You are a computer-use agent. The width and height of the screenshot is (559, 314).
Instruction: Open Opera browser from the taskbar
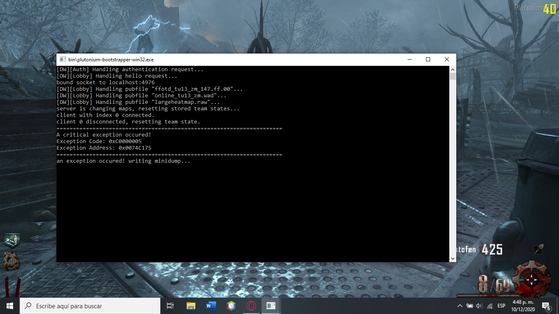[x=251, y=306]
